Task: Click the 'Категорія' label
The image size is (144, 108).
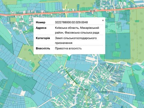Action: point(43,38)
